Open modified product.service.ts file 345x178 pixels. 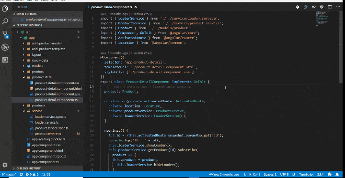tap(48, 134)
